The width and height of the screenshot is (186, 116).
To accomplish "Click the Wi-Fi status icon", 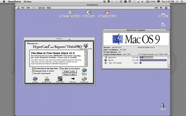I will (130, 1).
